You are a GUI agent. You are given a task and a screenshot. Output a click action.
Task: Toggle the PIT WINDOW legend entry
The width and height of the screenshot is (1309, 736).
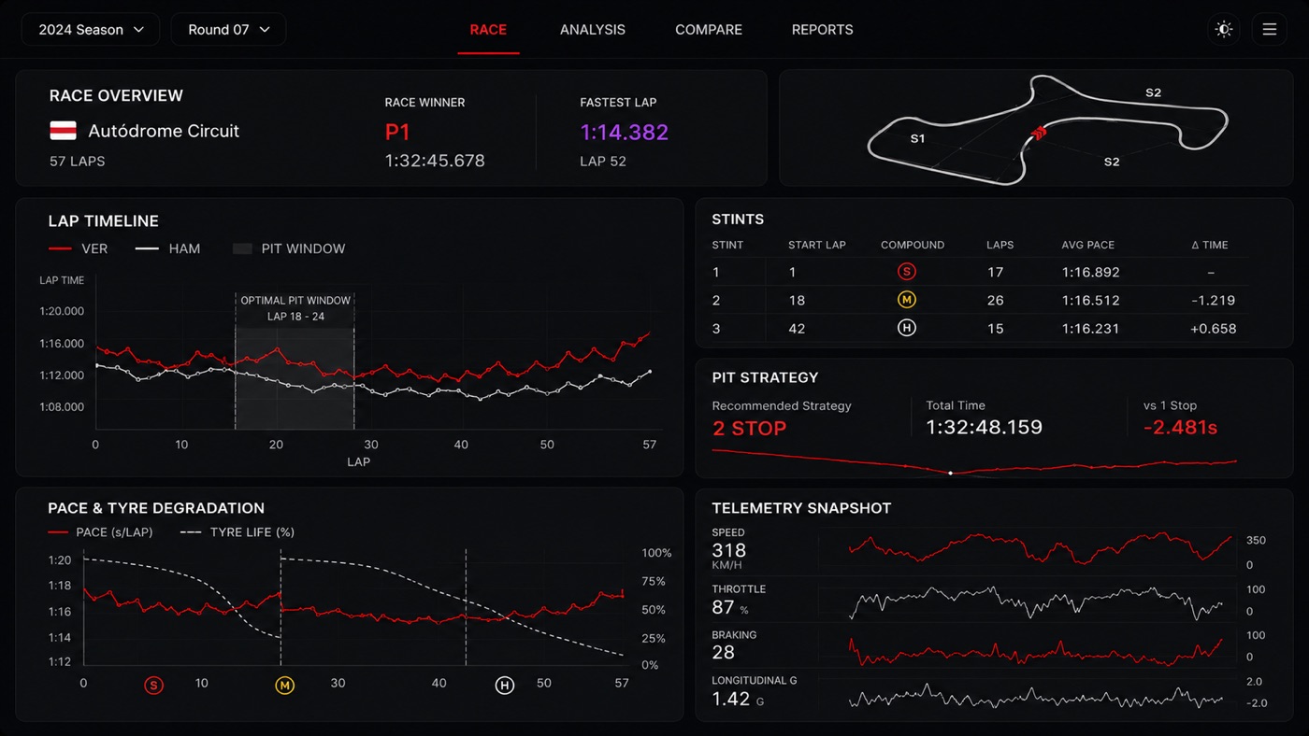tap(289, 248)
